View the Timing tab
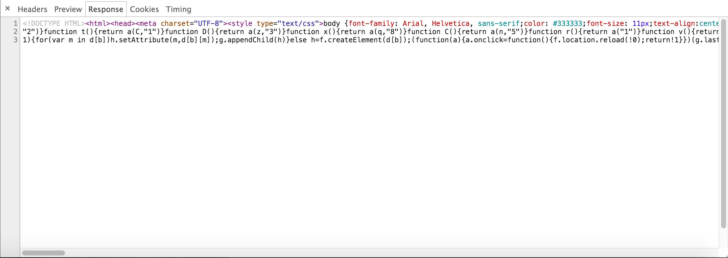 click(x=179, y=9)
